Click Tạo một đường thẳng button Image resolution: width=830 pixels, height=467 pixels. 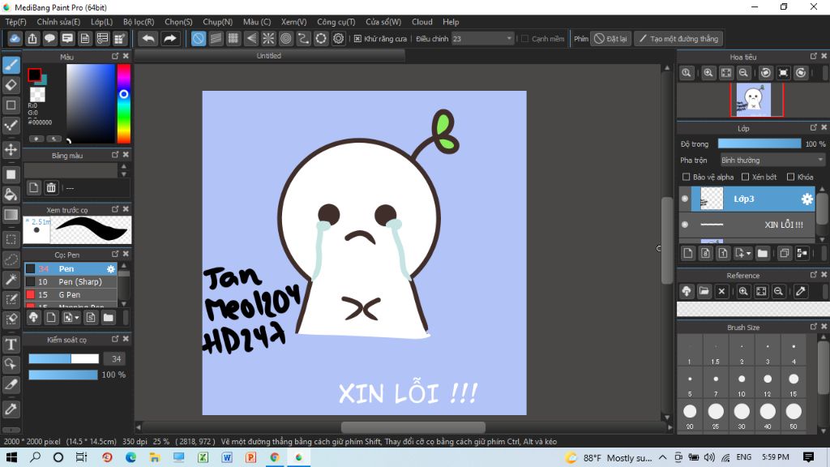pos(678,39)
